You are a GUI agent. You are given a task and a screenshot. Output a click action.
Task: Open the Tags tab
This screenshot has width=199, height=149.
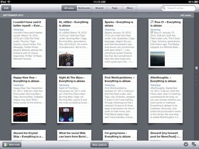point(115,8)
